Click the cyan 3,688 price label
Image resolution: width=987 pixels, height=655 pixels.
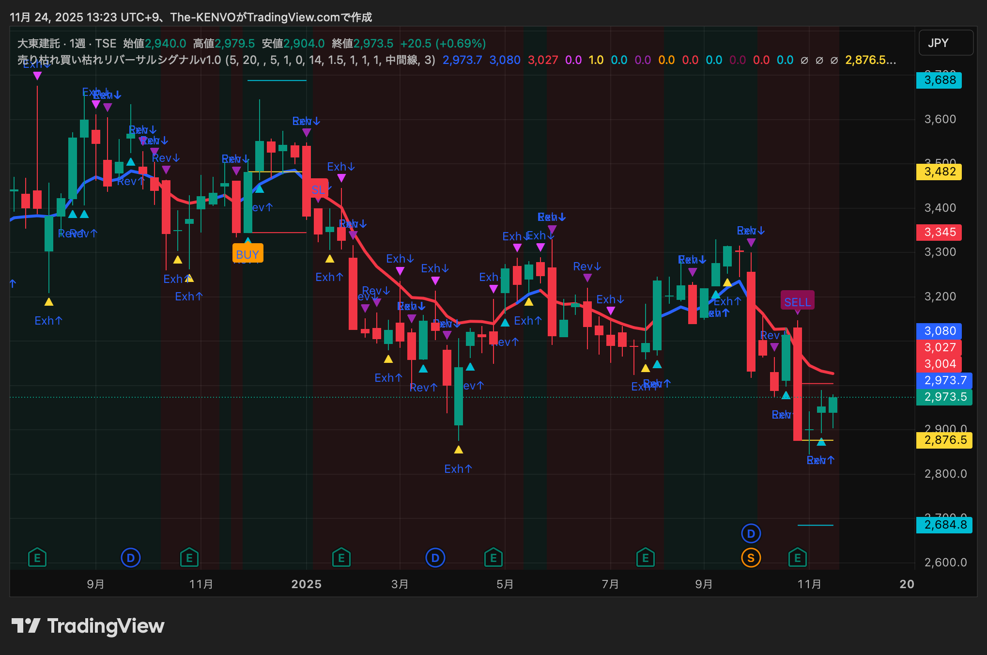(x=939, y=80)
